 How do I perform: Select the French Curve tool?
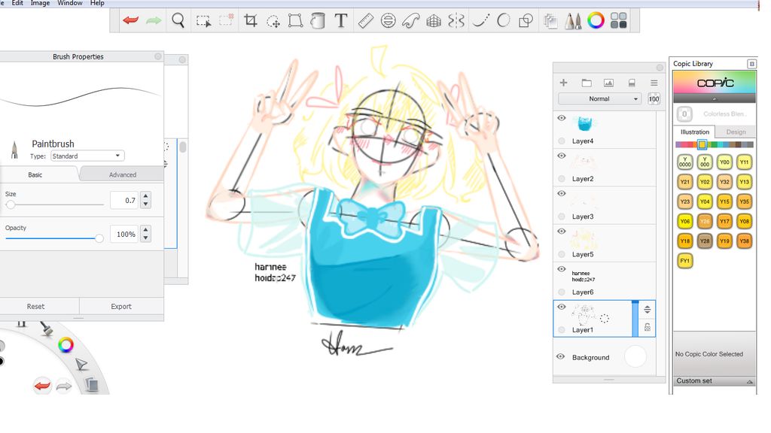click(x=410, y=20)
